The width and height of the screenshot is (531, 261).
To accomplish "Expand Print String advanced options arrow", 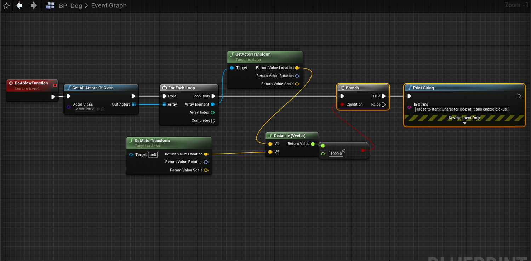I will click(464, 123).
